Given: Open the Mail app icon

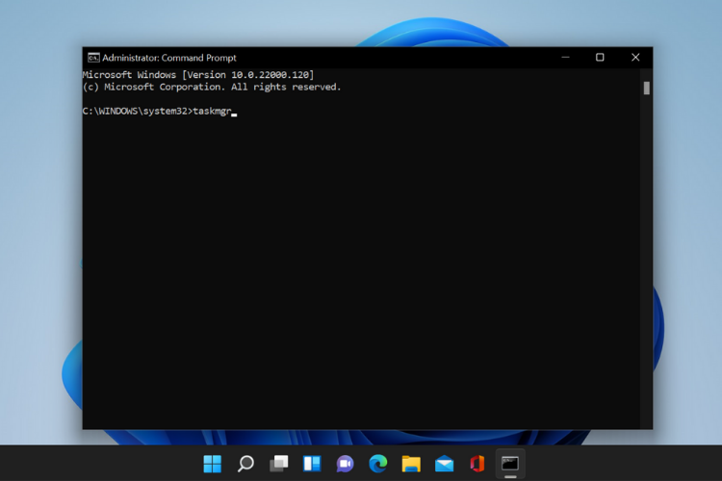Looking at the screenshot, I should 445,464.
